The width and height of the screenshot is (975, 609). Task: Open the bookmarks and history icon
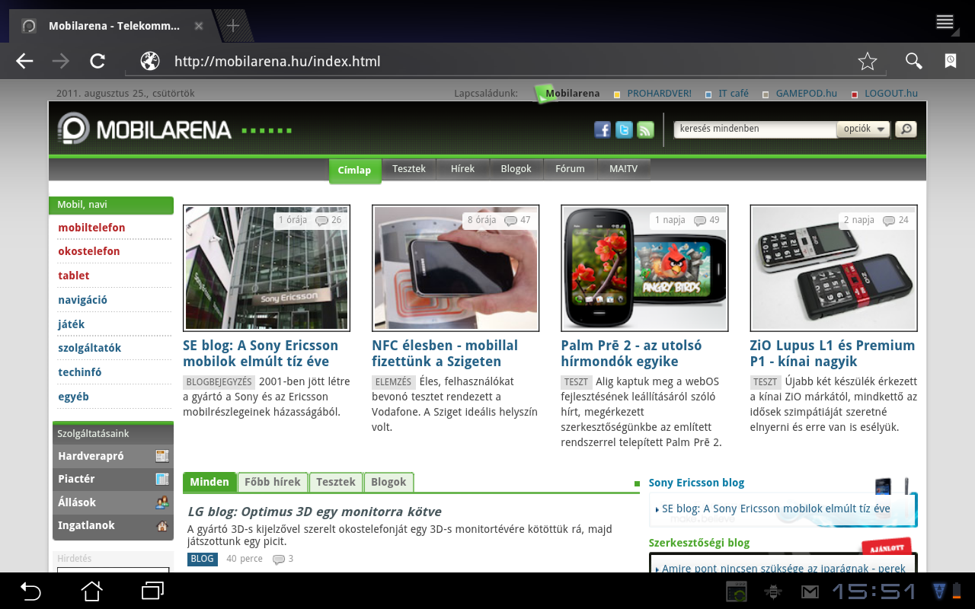951,62
